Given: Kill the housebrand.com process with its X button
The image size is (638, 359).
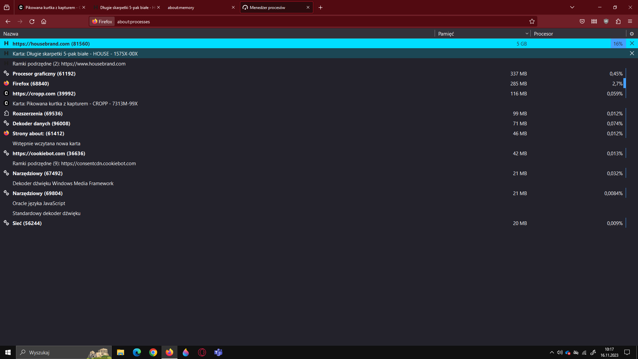Looking at the screenshot, I should click(x=632, y=44).
